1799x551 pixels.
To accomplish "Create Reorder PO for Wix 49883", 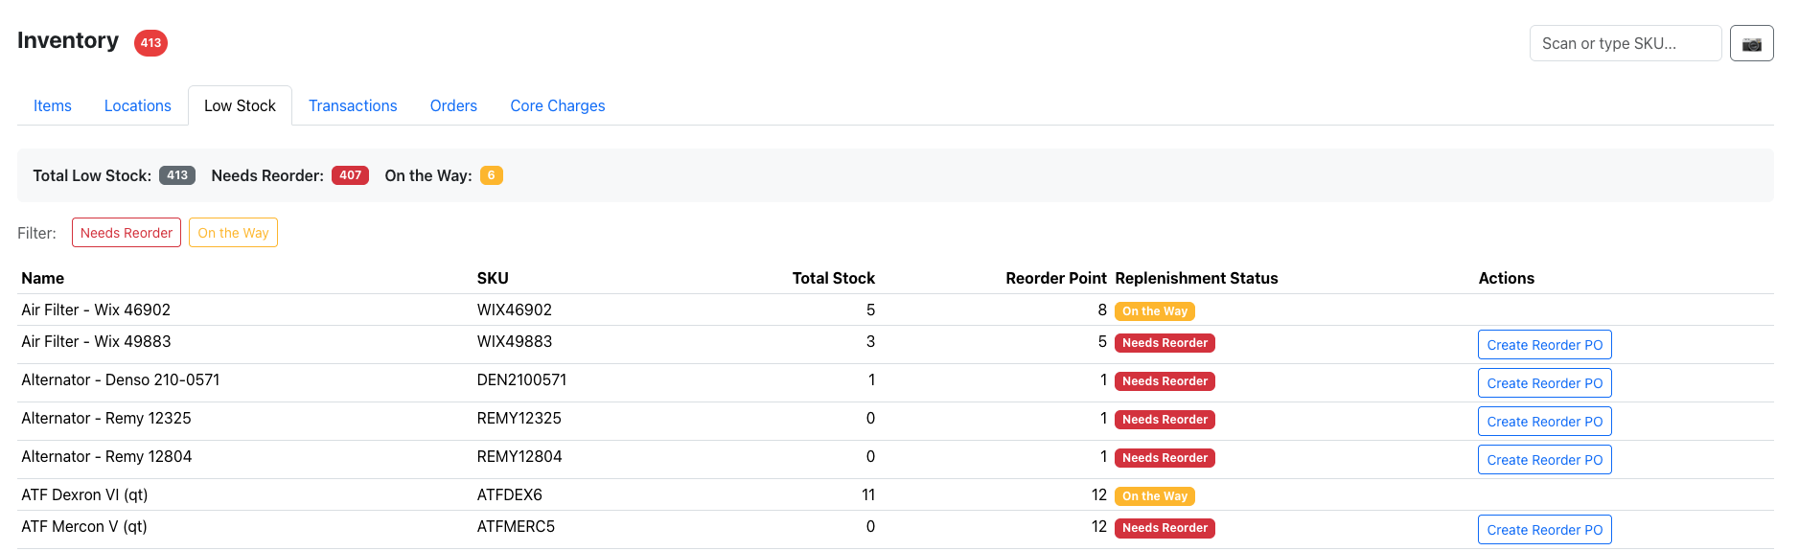I will [x=1544, y=345].
